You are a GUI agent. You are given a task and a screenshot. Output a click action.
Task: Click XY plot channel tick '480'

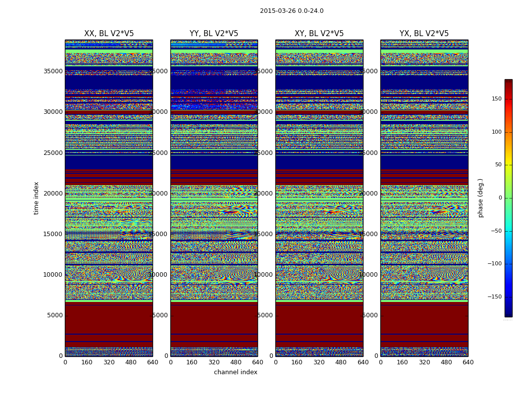click(x=341, y=362)
